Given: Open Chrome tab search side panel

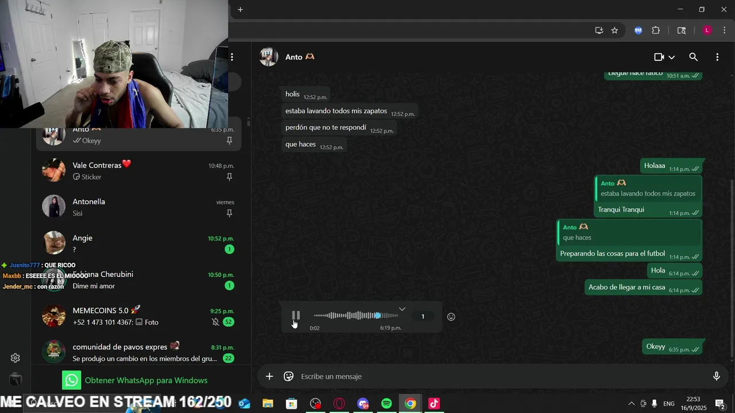Looking at the screenshot, I should point(682,30).
